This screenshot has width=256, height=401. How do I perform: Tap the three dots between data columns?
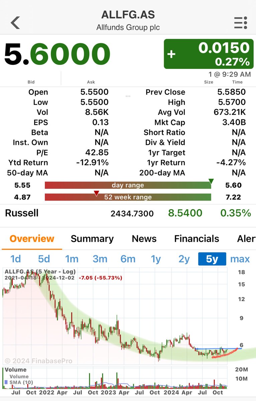coord(128,96)
